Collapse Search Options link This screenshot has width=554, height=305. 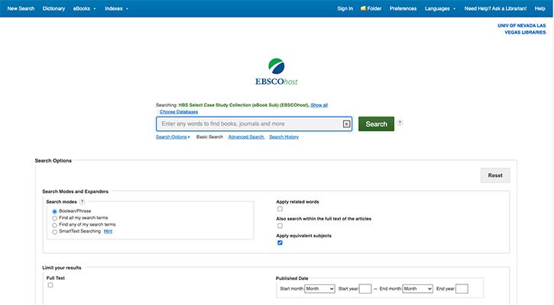tap(173, 136)
